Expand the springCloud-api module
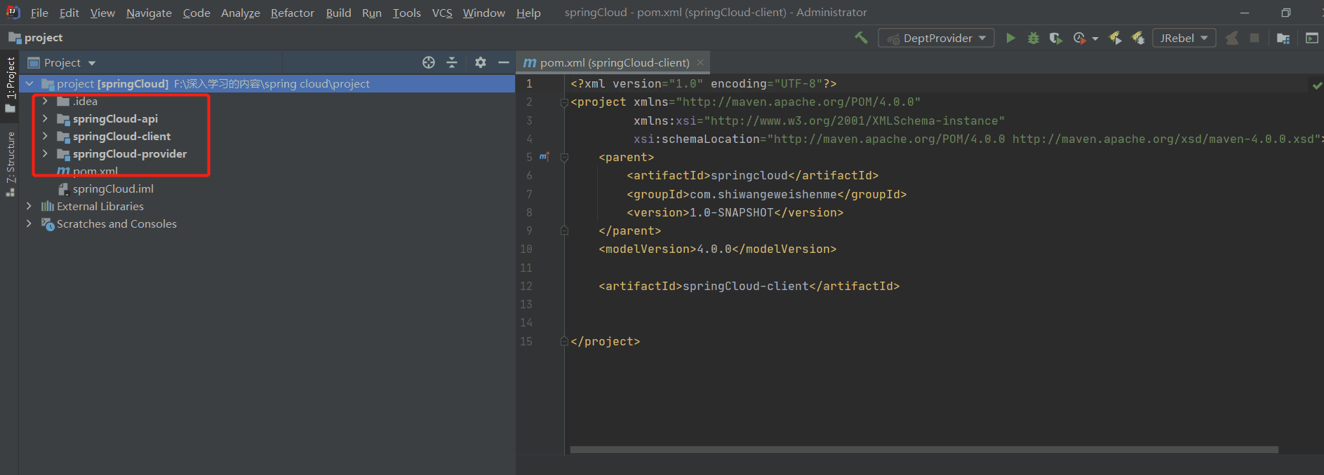The height and width of the screenshot is (475, 1324). (x=45, y=118)
